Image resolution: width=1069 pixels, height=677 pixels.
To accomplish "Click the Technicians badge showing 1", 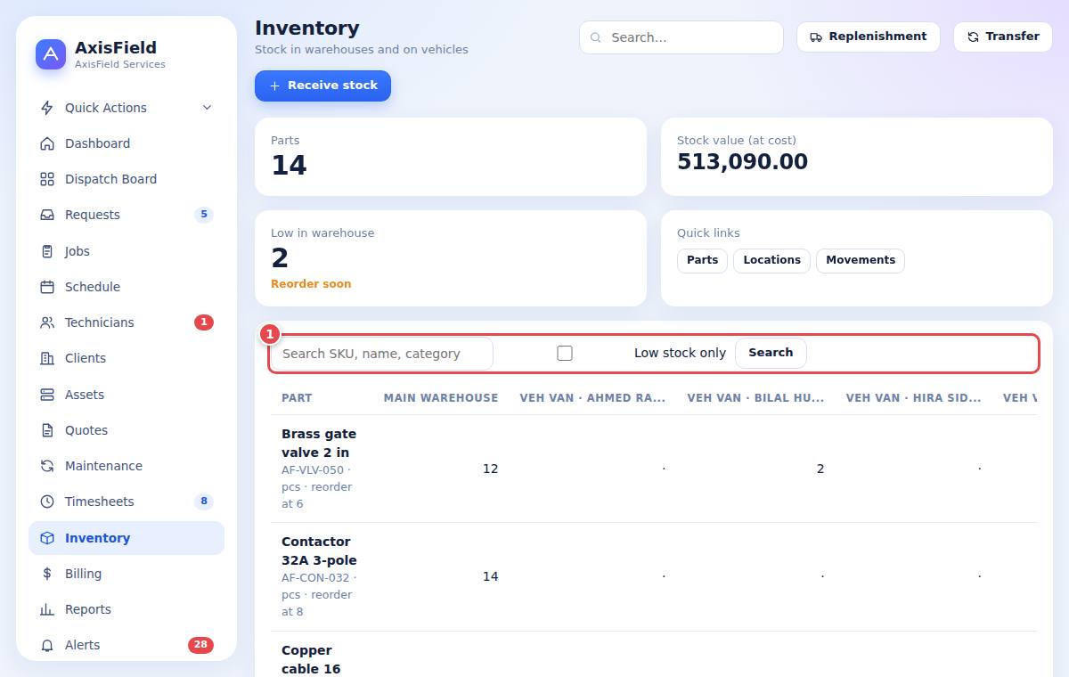I will (204, 322).
